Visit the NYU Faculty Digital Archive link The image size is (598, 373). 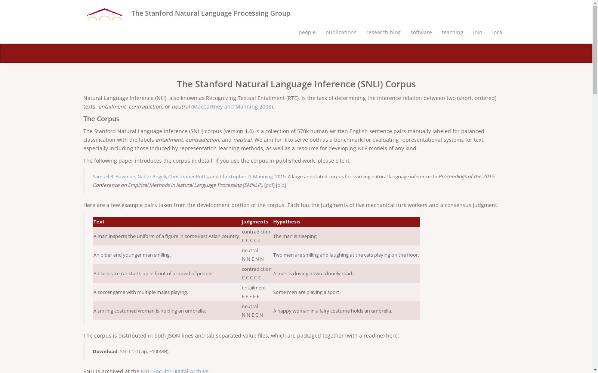[x=175, y=371]
